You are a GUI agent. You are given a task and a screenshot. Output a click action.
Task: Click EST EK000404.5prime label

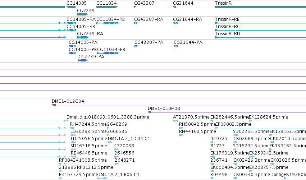[x=230, y=167]
